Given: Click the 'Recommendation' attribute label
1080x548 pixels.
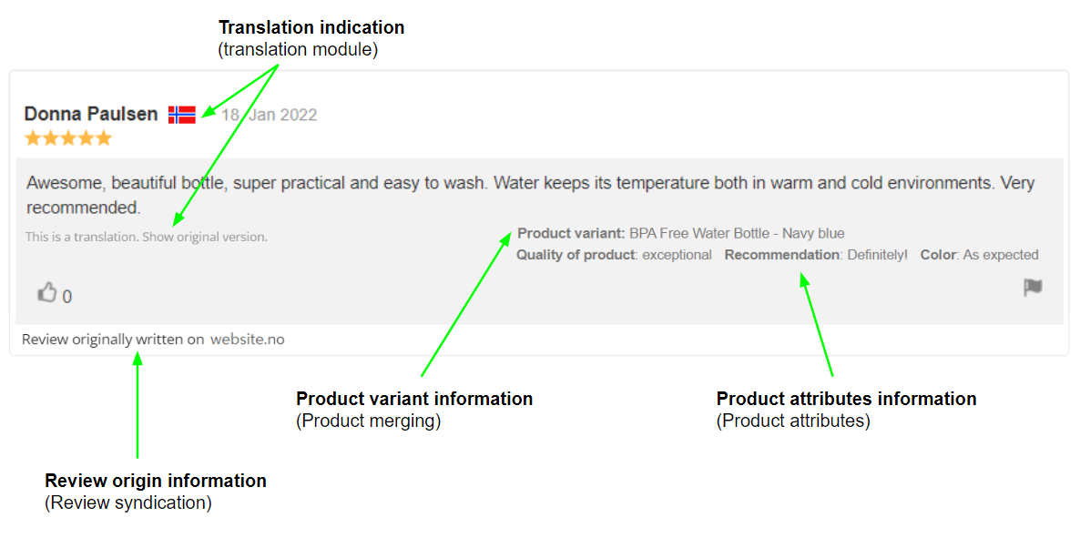Looking at the screenshot, I should pyautogui.click(x=781, y=255).
